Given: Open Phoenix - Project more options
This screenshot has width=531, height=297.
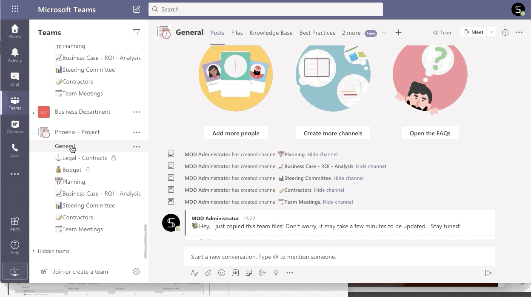Looking at the screenshot, I should click(x=137, y=132).
